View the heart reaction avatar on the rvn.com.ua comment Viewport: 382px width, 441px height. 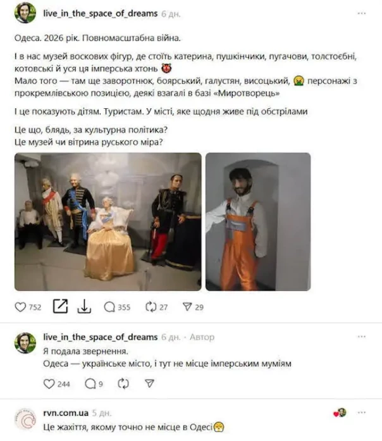pos(340,413)
